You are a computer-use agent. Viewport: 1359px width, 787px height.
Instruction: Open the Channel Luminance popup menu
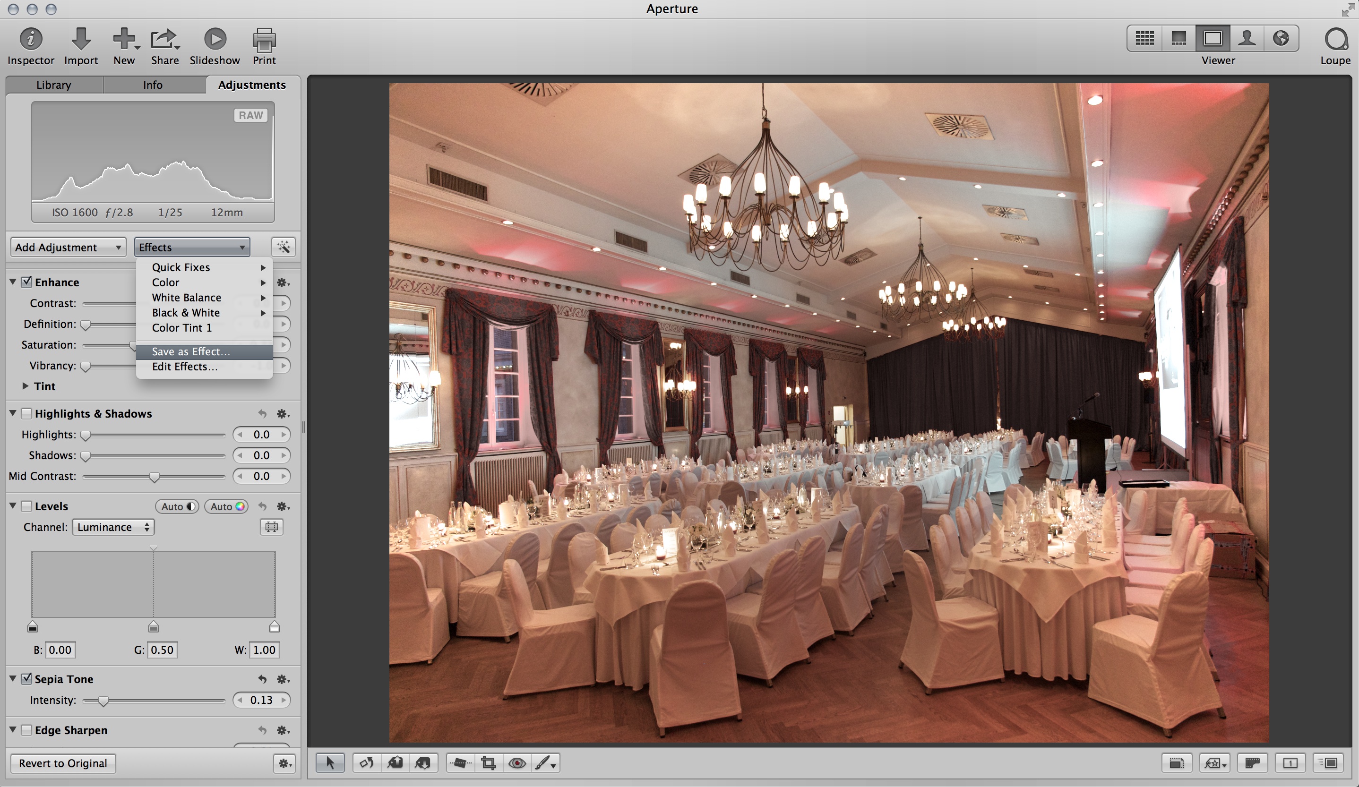pyautogui.click(x=113, y=527)
